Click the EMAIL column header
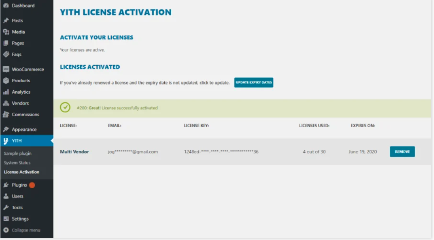The height and width of the screenshot is (240, 434). pos(115,125)
